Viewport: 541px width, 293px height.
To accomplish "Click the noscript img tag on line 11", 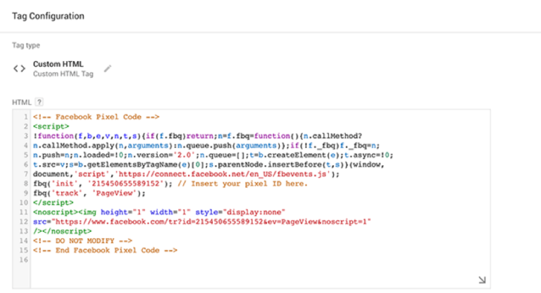I will pyautogui.click(x=159, y=212).
